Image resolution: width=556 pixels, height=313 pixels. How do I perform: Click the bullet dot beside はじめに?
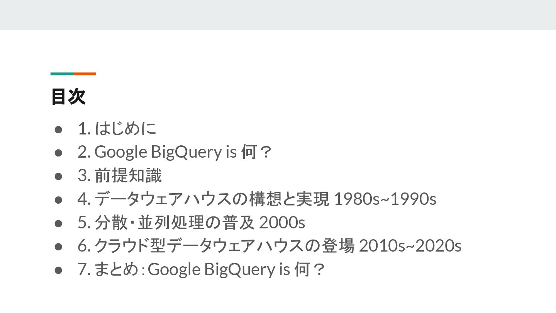58,129
